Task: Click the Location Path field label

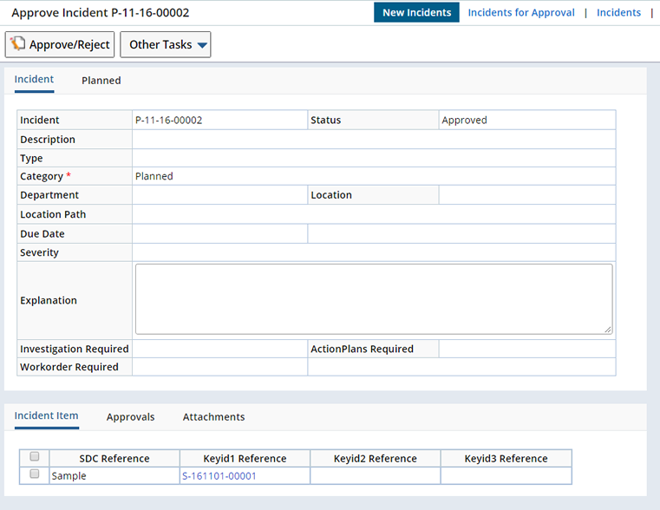Action: 53,214
